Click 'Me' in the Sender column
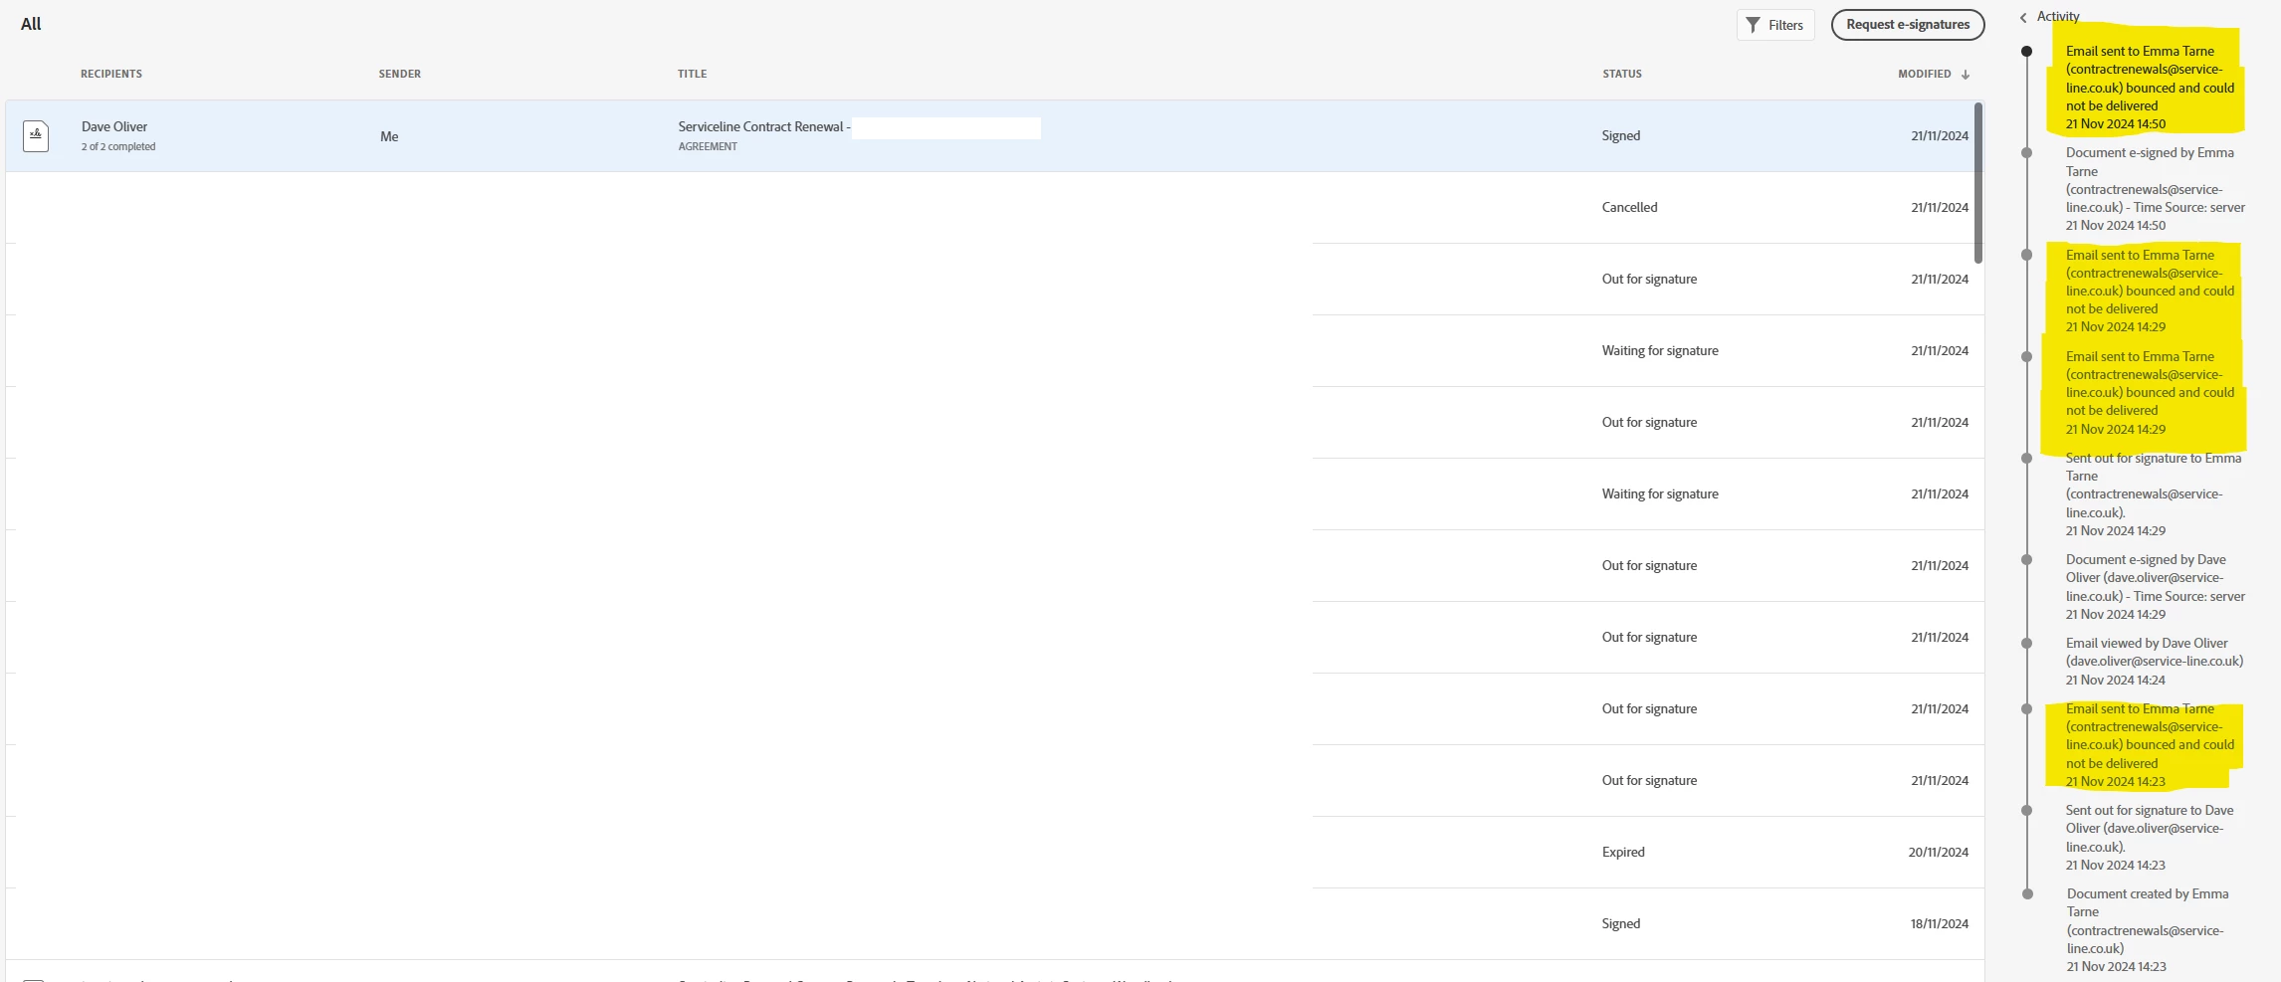 [389, 136]
